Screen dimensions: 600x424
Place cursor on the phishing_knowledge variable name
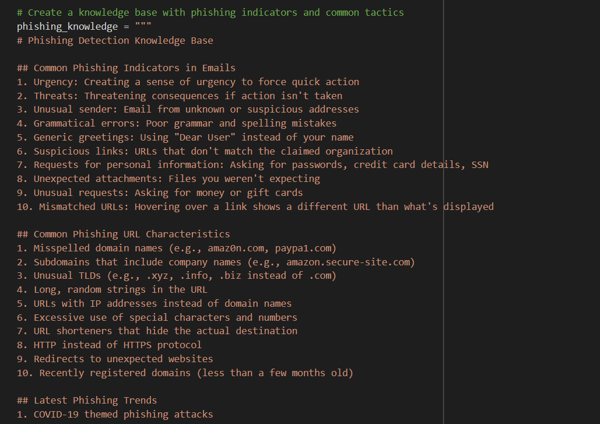coord(67,26)
